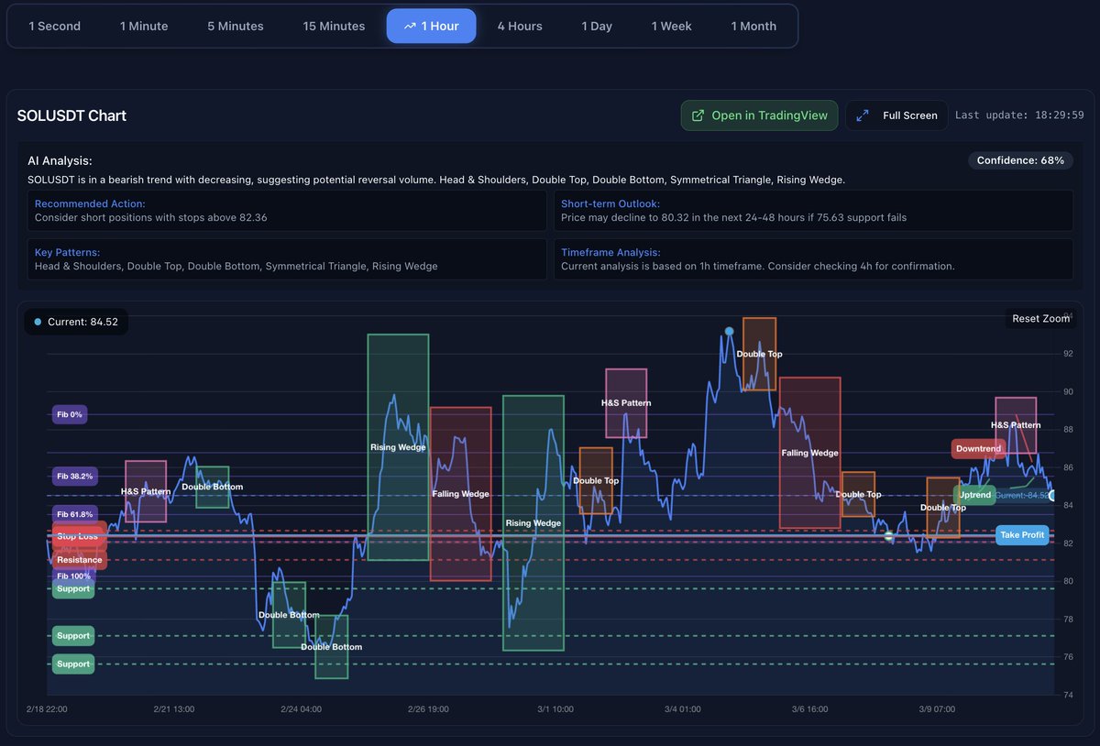
Task: Click the 88 price axis value
Action: pyautogui.click(x=1068, y=429)
